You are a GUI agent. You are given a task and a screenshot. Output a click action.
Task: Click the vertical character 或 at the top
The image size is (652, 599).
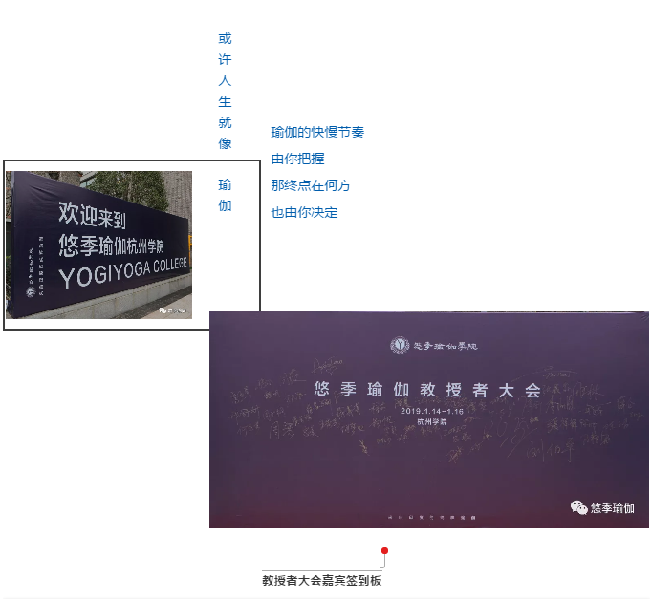[x=225, y=39]
